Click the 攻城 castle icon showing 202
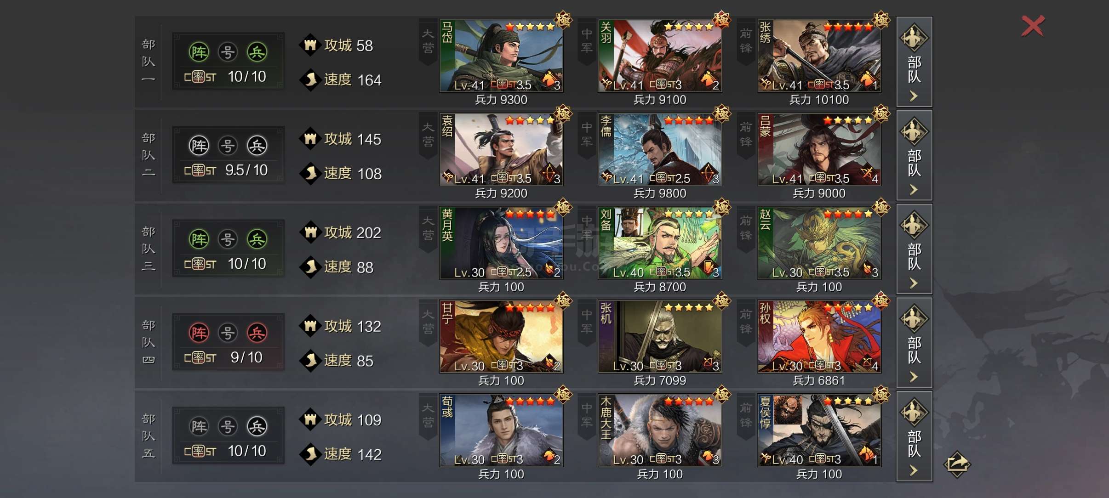Screen dimensions: 1109x498 point(310,232)
